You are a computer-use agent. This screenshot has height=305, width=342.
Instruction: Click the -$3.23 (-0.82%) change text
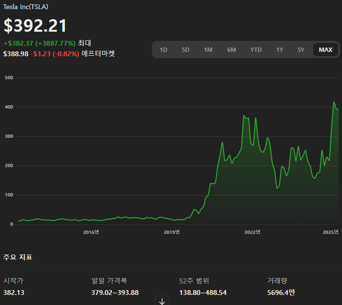(x=55, y=54)
